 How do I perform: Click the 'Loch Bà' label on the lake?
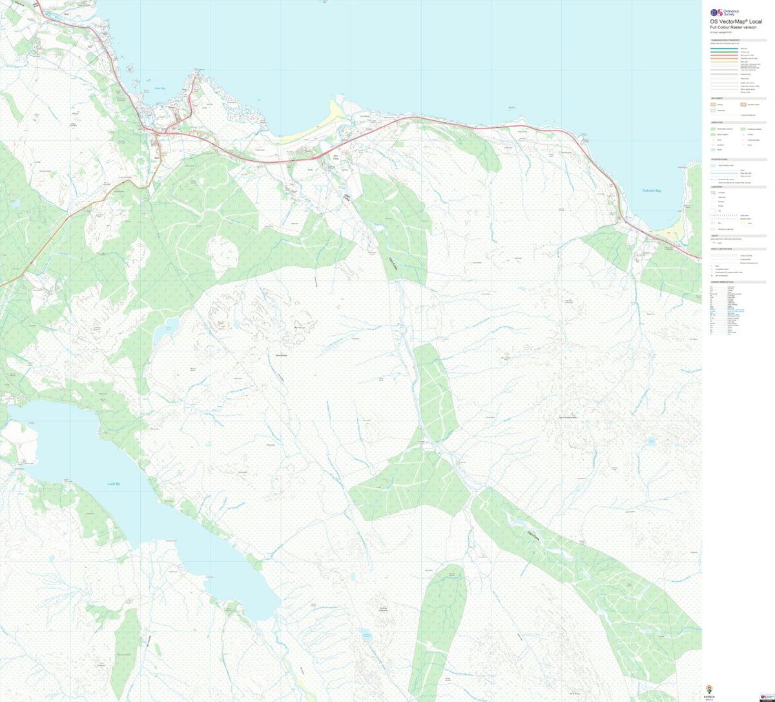point(114,482)
